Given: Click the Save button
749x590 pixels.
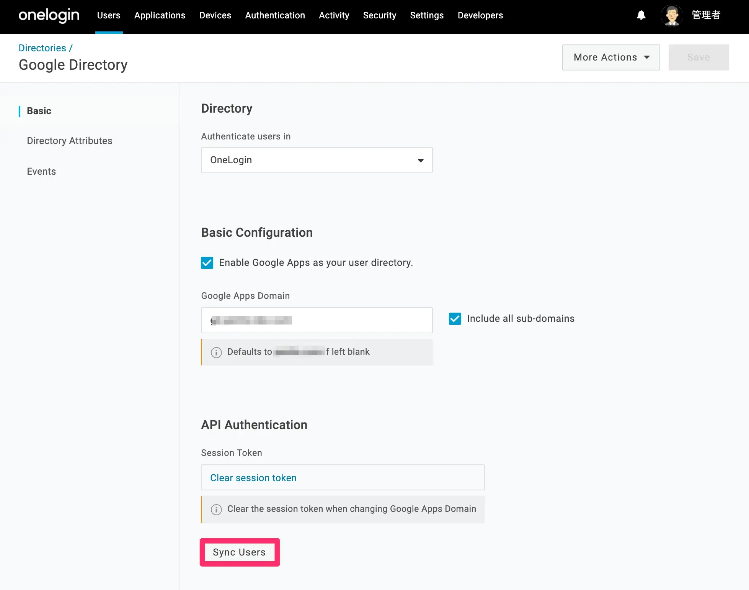Looking at the screenshot, I should pyautogui.click(x=698, y=57).
